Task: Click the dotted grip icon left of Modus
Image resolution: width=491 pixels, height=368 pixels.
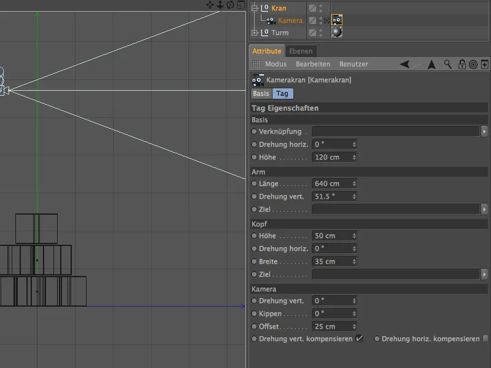Action: (x=256, y=64)
